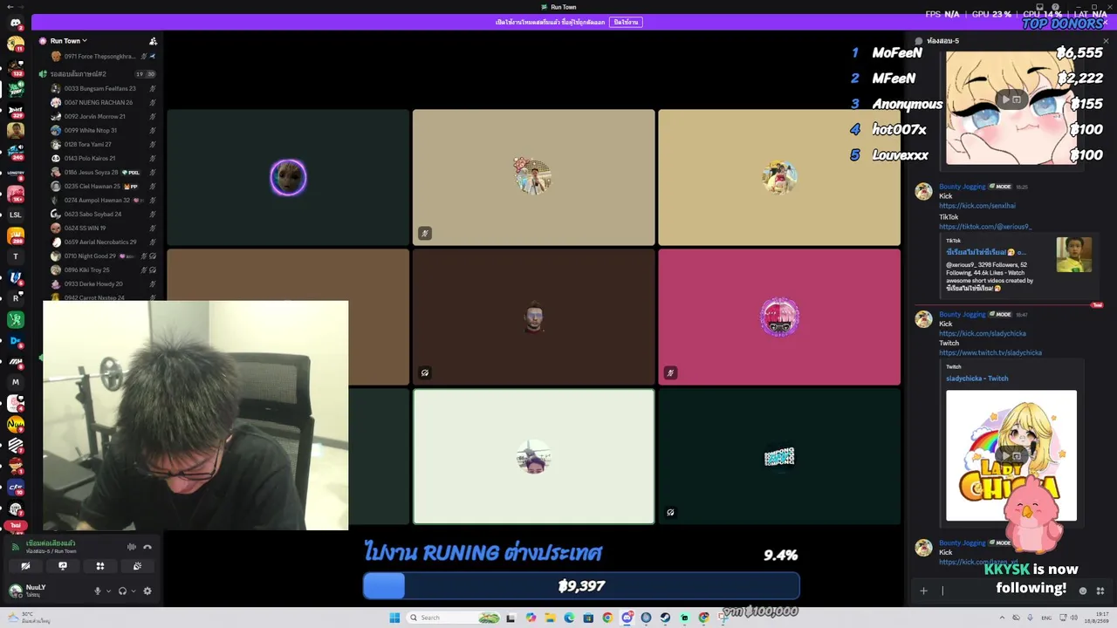
Task: Turn on camera in voice panel
Action: coord(25,566)
